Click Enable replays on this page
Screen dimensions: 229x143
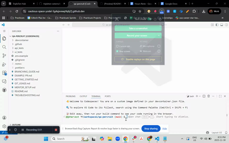pyautogui.click(x=138, y=60)
